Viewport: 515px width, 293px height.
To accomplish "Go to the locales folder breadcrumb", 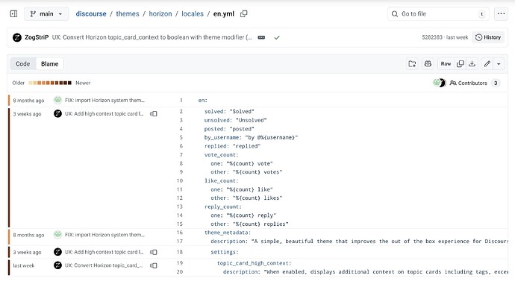I will point(193,13).
